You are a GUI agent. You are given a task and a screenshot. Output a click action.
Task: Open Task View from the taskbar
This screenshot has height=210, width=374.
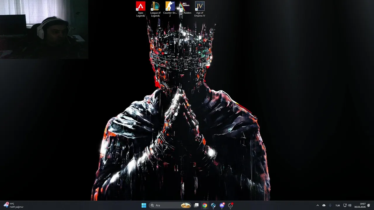[196, 205]
